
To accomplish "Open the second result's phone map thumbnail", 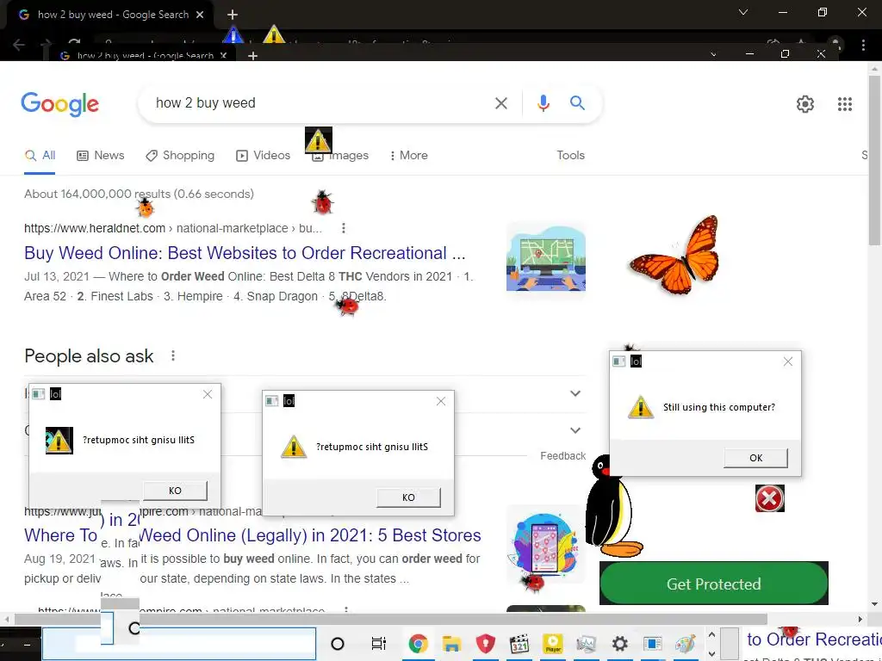I will 545,543.
